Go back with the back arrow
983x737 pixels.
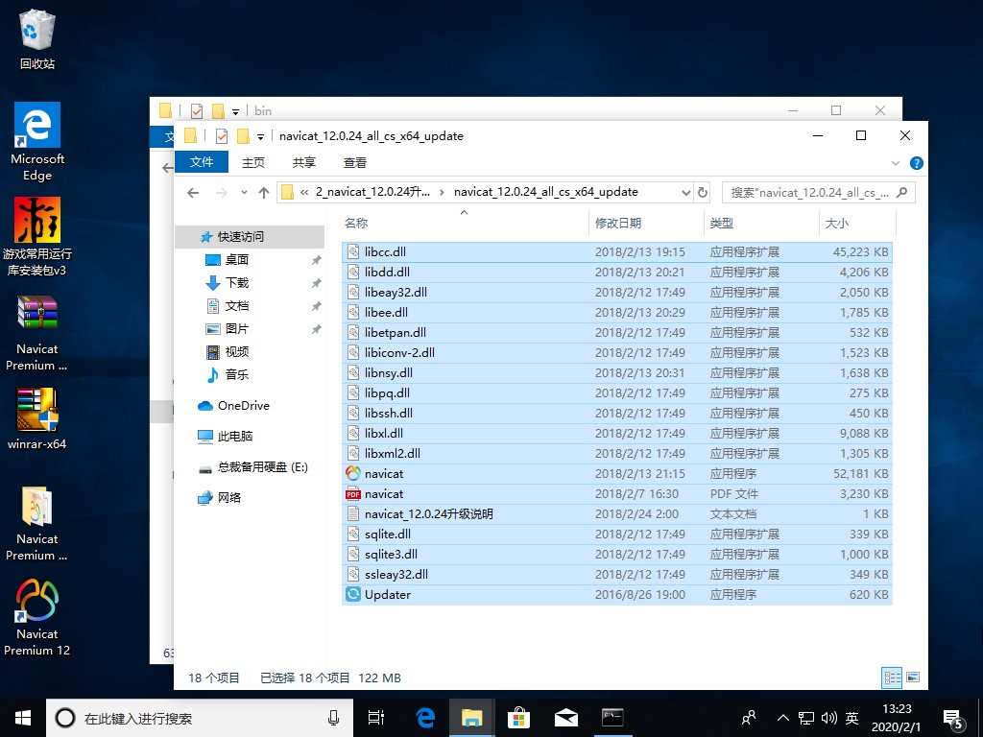(193, 193)
